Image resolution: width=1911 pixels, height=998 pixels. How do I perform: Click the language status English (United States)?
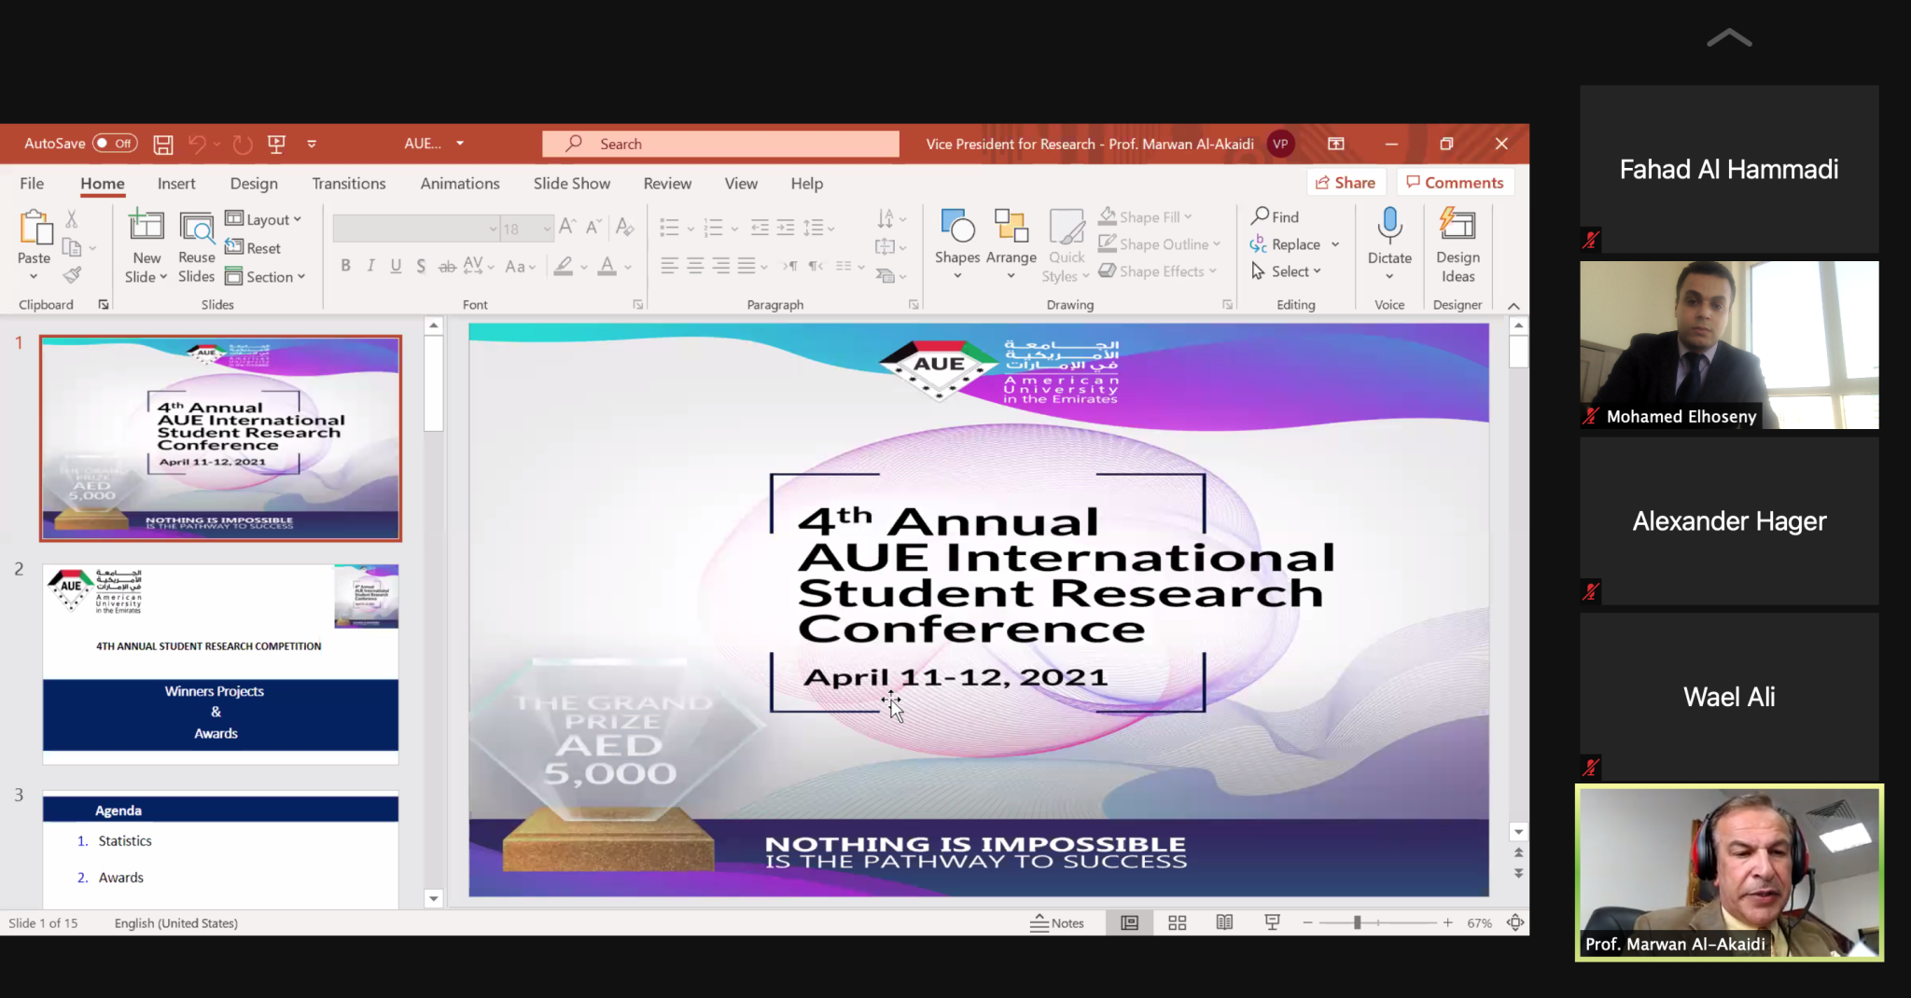pos(176,922)
